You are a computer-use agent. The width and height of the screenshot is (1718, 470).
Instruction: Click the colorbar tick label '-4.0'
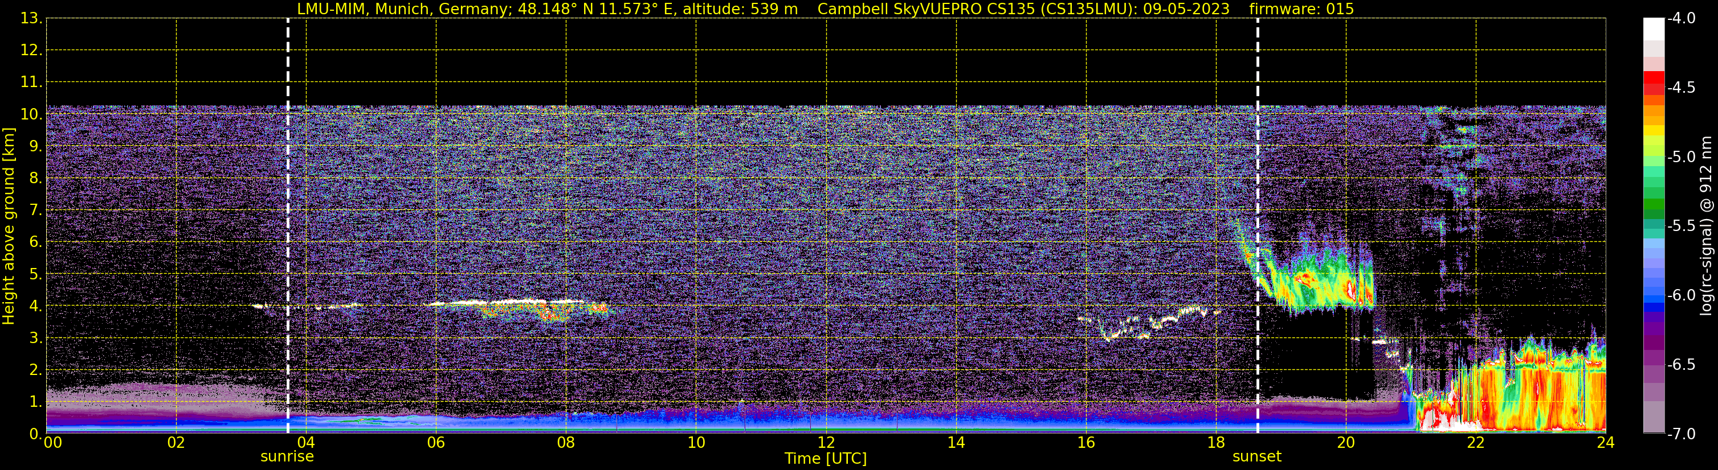(x=1680, y=18)
